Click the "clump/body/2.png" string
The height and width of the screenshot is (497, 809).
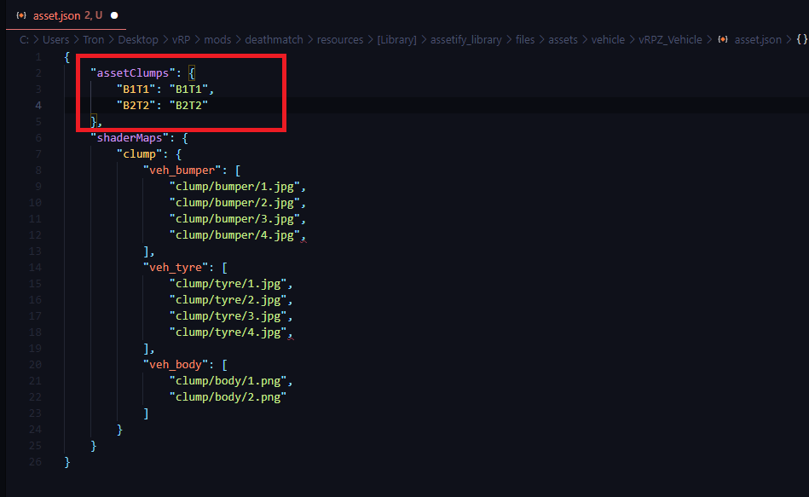[228, 397]
